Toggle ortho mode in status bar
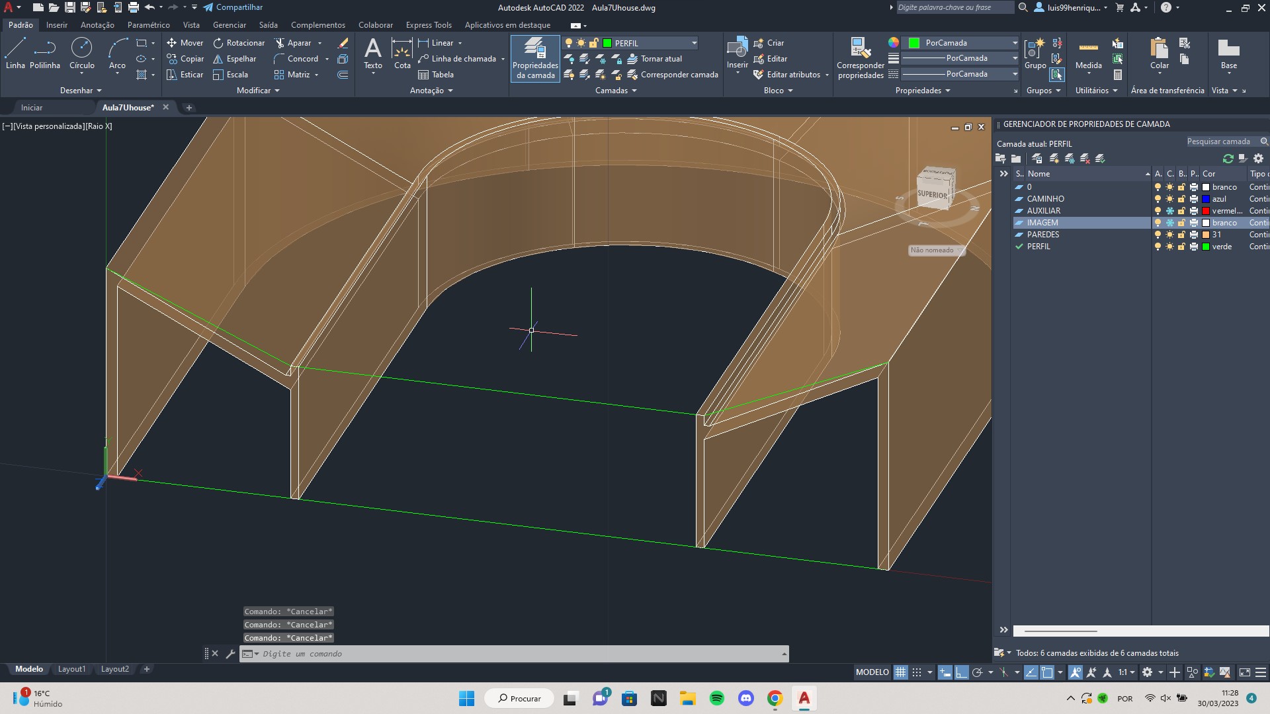The height and width of the screenshot is (714, 1270). pyautogui.click(x=960, y=672)
